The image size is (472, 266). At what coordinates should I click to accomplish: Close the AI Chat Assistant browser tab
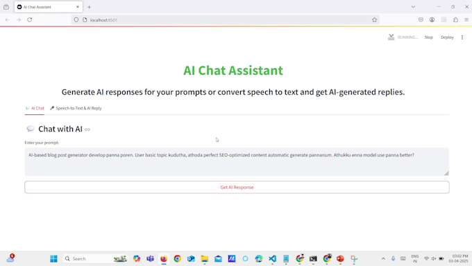click(x=77, y=7)
